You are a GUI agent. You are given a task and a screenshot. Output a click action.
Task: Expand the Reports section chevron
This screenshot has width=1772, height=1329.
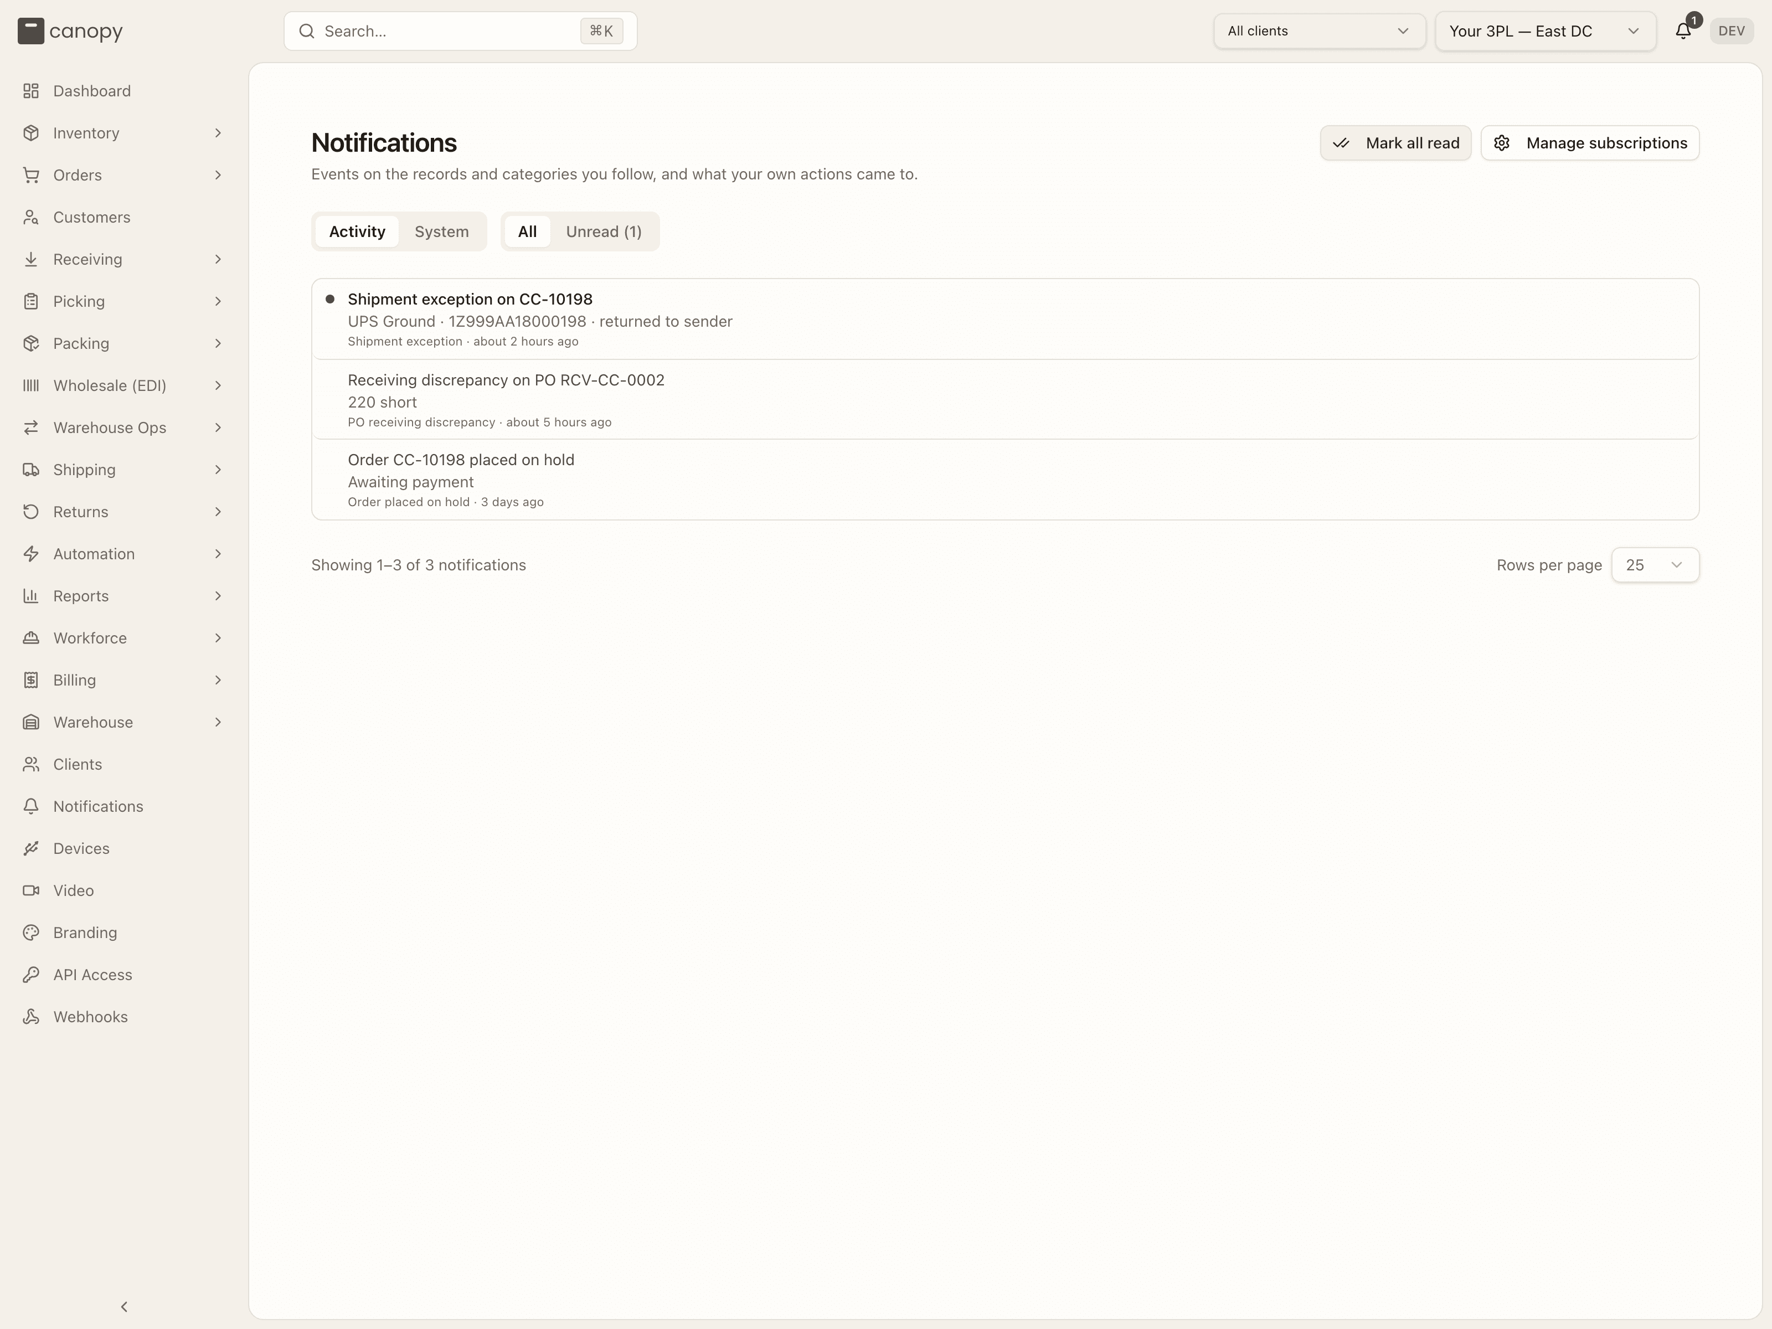[218, 596]
